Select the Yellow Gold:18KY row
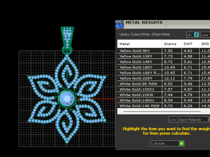The height and width of the screenshot is (157, 210). click(x=164, y=67)
